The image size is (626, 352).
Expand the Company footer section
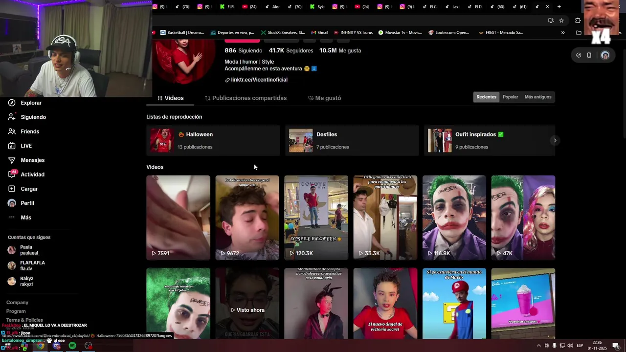(17, 303)
